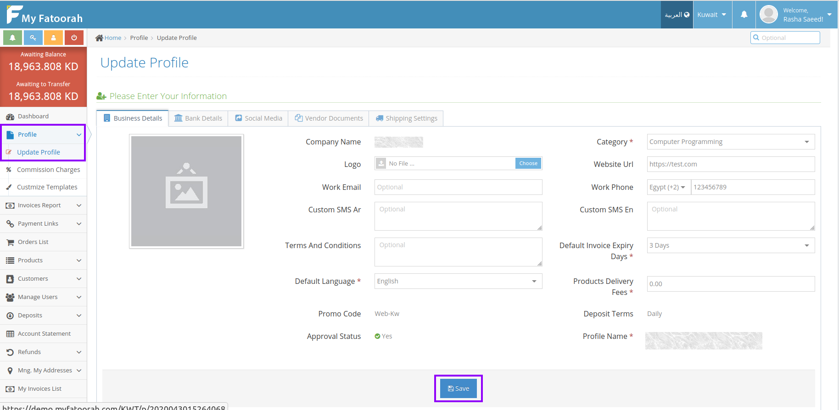The image size is (839, 410).
Task: Click the red power logout button
Action: pos(74,38)
